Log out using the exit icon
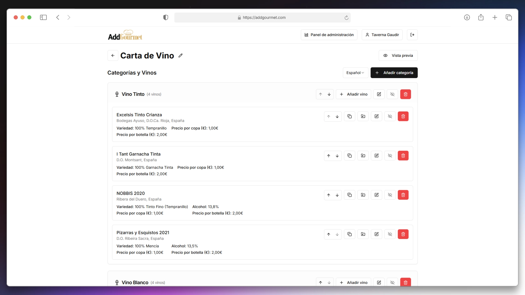525x295 pixels. pyautogui.click(x=412, y=35)
